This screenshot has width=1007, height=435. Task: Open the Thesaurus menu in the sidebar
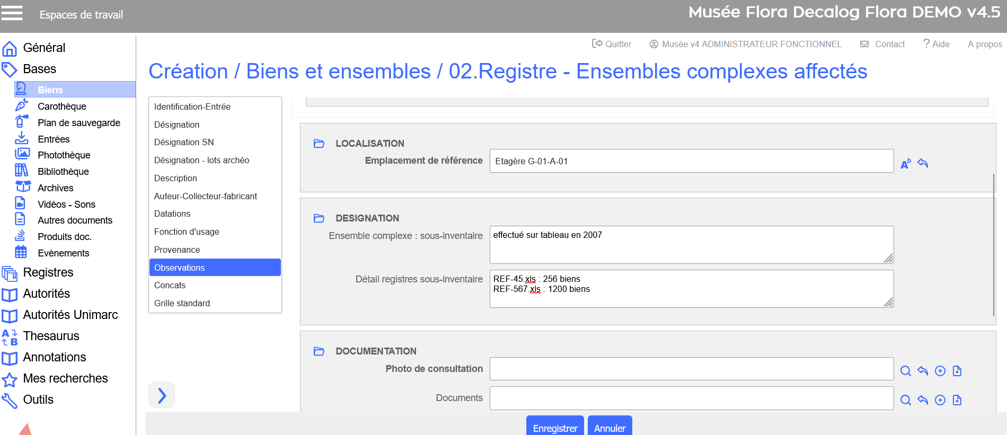click(x=51, y=336)
